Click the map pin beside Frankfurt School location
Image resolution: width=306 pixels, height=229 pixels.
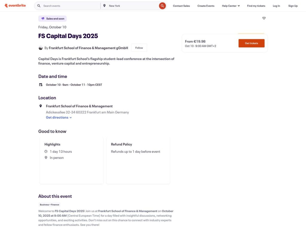pos(41,106)
